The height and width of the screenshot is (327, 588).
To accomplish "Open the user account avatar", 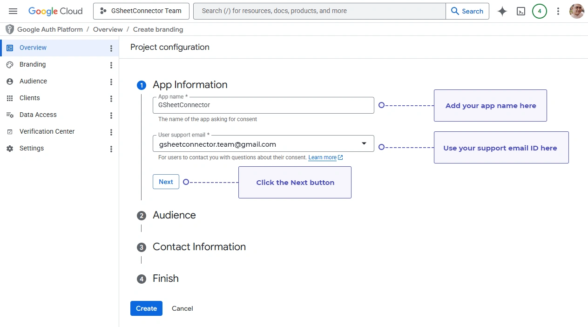I will [x=577, y=11].
